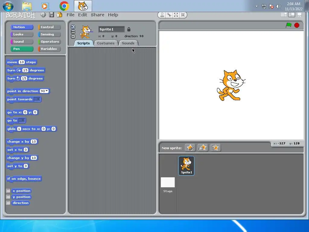The width and height of the screenshot is (309, 232).
Task: Select the Control block category
Action: coord(49,27)
